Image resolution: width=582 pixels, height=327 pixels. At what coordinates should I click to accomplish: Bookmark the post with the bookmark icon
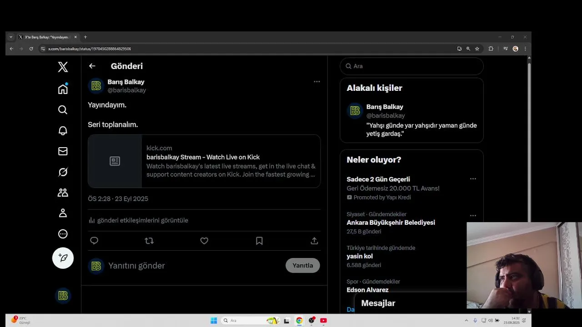tap(259, 241)
